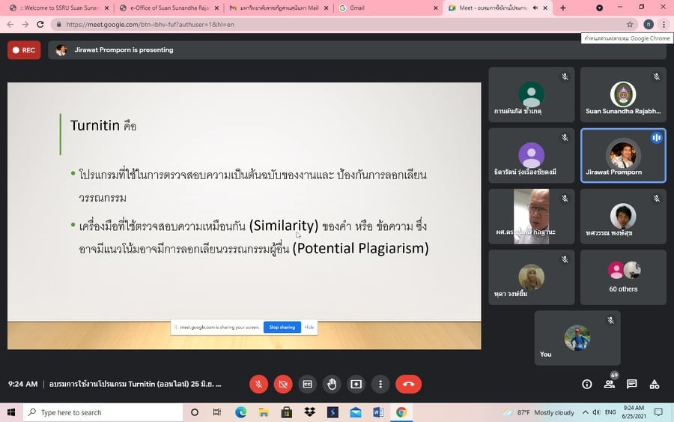
Task: Unmute the microphone in Meet
Action: (258, 384)
